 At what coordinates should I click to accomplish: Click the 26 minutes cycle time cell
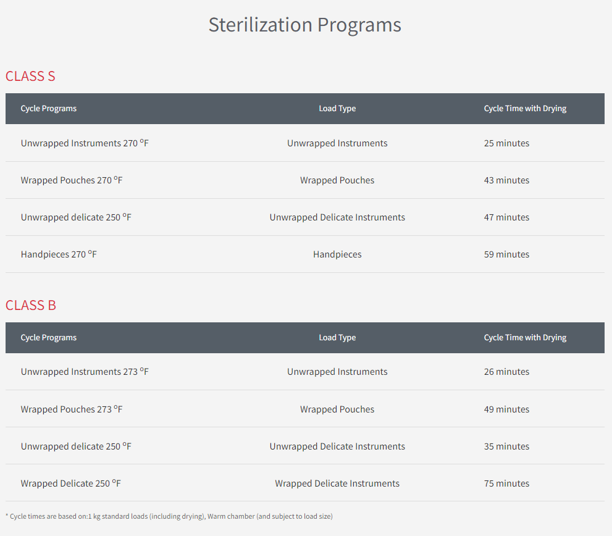coord(506,372)
